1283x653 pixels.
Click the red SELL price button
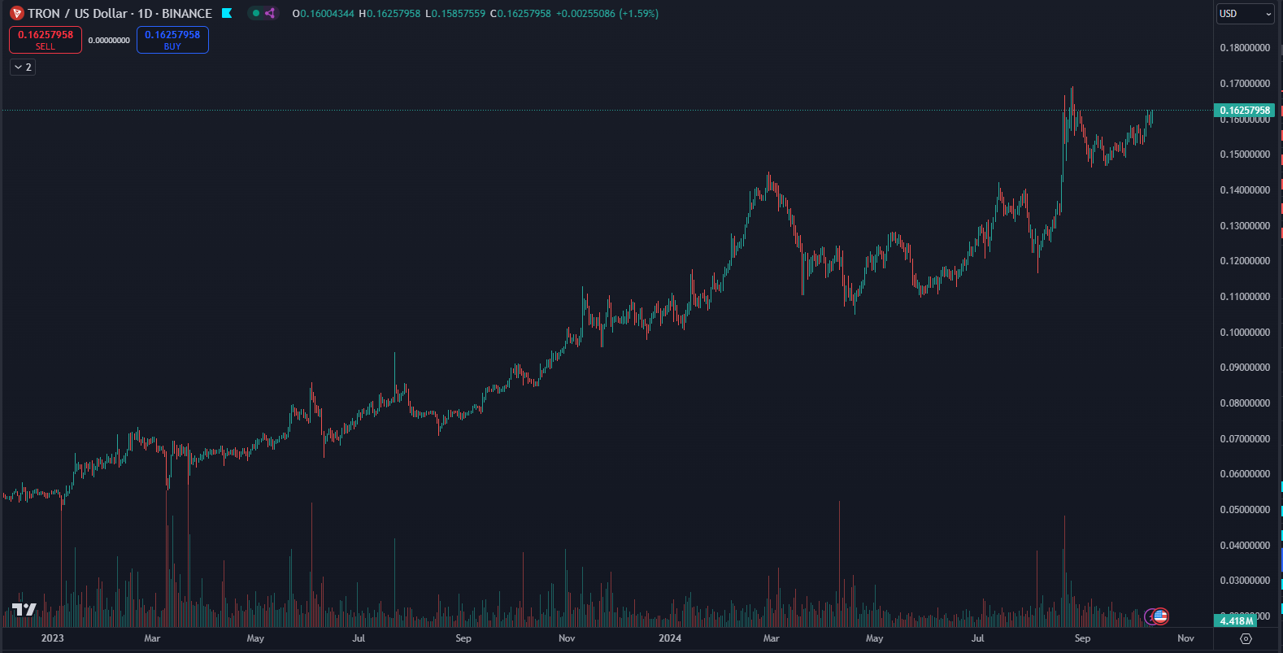click(x=46, y=40)
